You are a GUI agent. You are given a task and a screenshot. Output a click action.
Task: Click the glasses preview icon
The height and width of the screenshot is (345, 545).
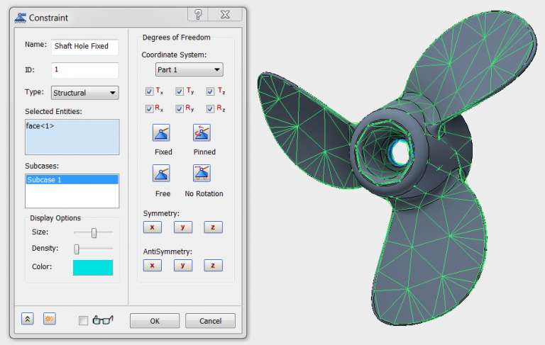click(x=103, y=320)
